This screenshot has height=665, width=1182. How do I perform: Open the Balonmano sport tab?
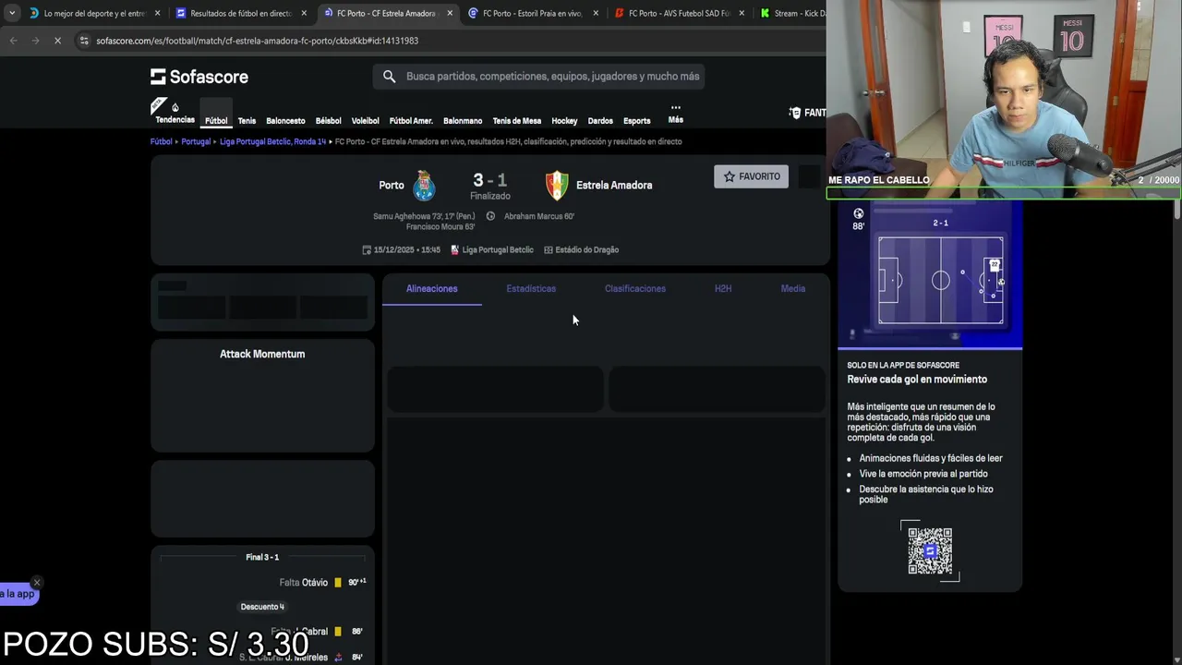coord(463,121)
